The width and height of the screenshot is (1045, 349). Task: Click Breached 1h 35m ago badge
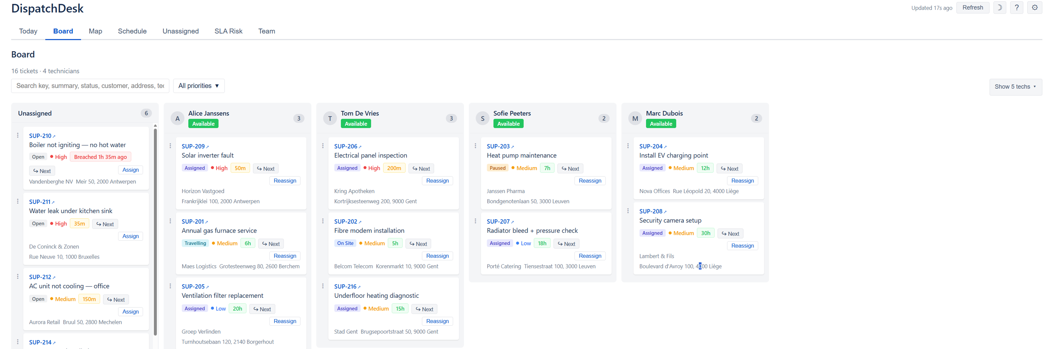(100, 157)
